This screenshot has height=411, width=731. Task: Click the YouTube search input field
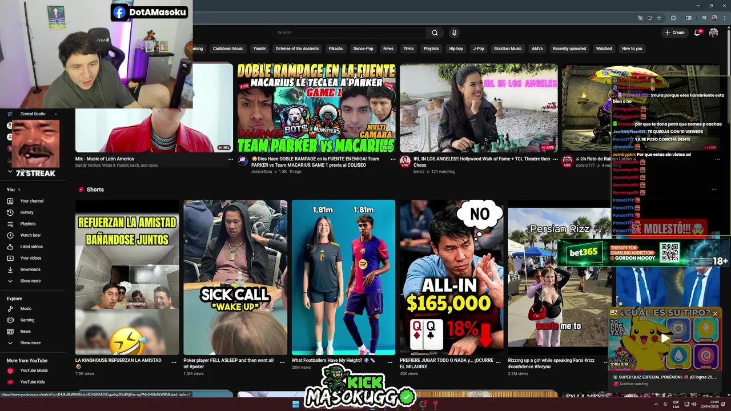(350, 33)
